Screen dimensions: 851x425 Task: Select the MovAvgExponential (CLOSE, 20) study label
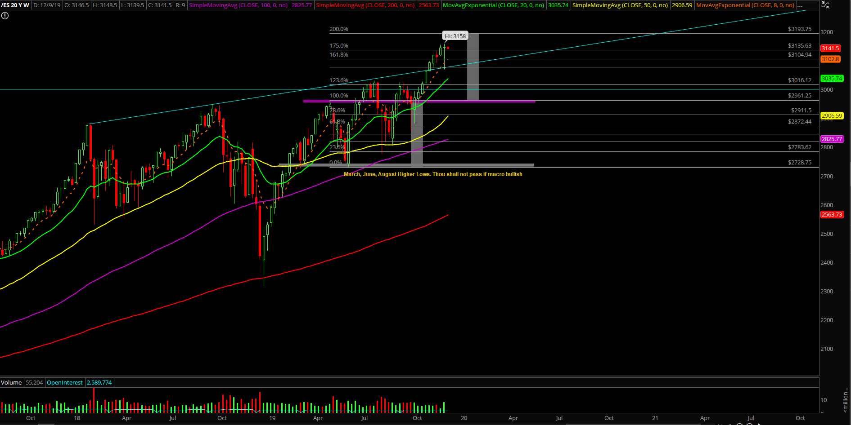493,5
